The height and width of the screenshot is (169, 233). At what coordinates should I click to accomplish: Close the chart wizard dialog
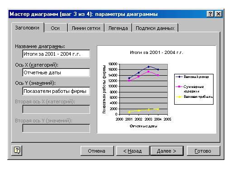click(219, 14)
